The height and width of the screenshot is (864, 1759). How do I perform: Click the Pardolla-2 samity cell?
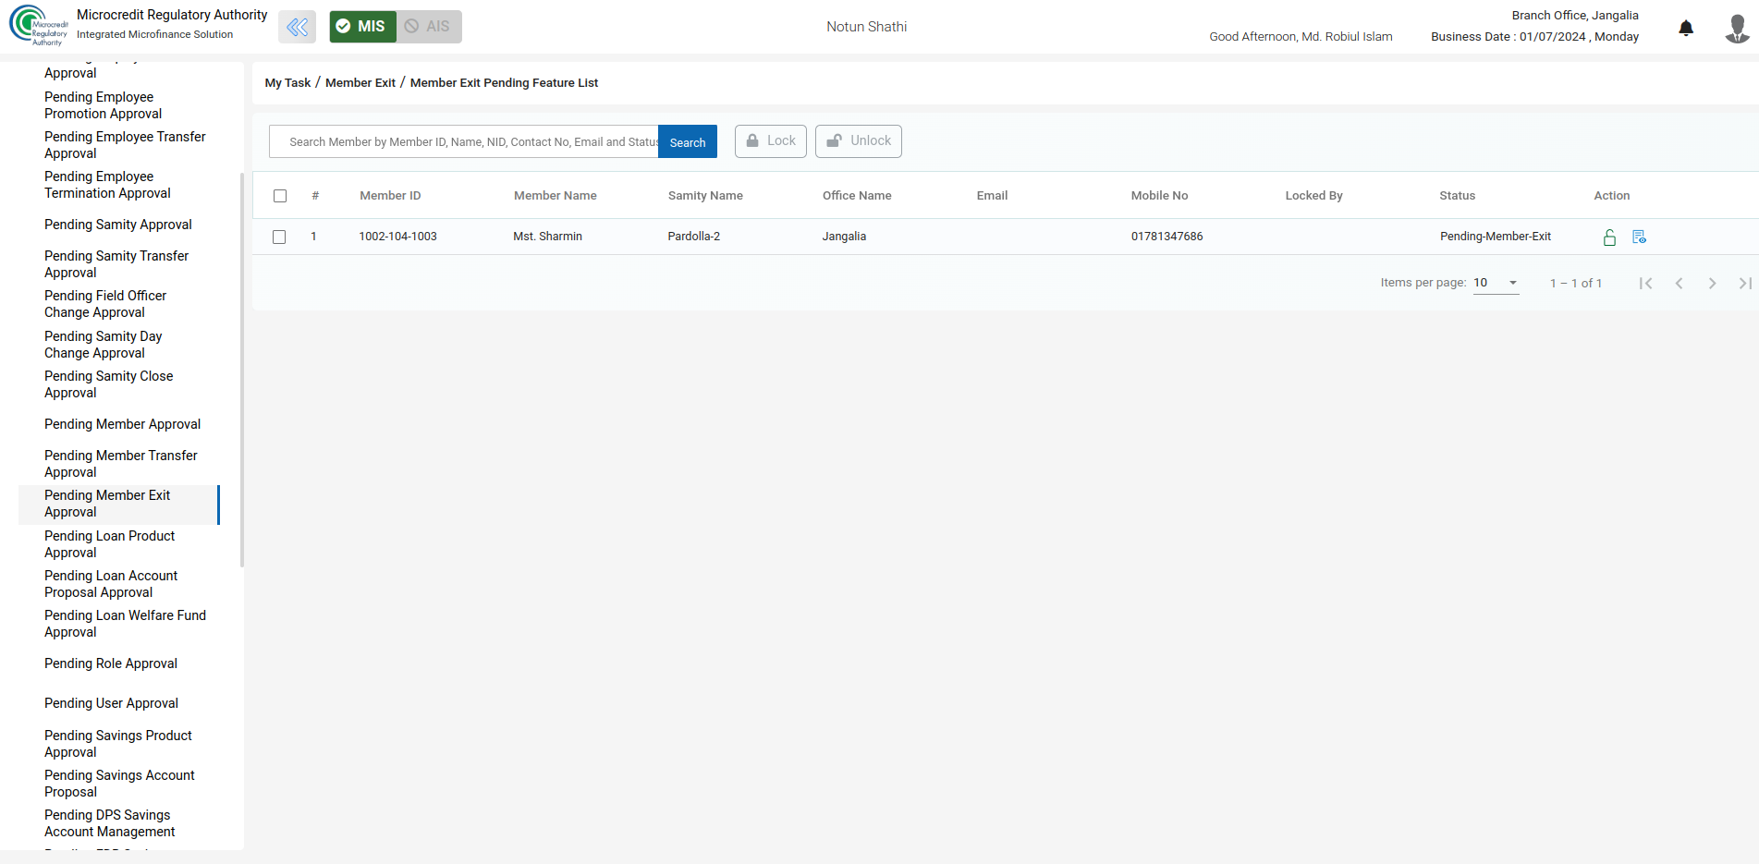pyautogui.click(x=693, y=237)
